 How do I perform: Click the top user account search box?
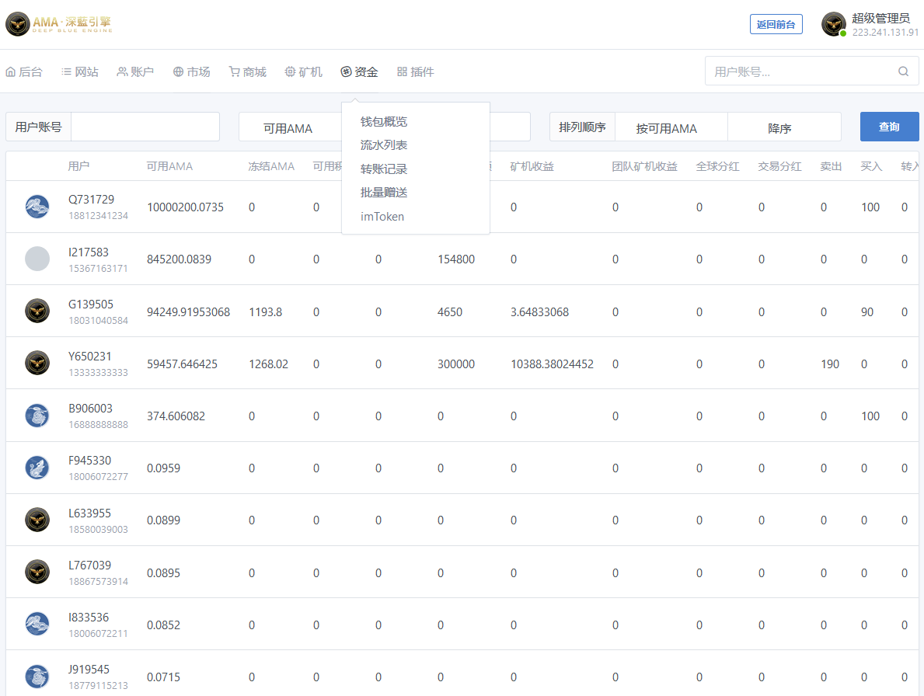click(811, 71)
